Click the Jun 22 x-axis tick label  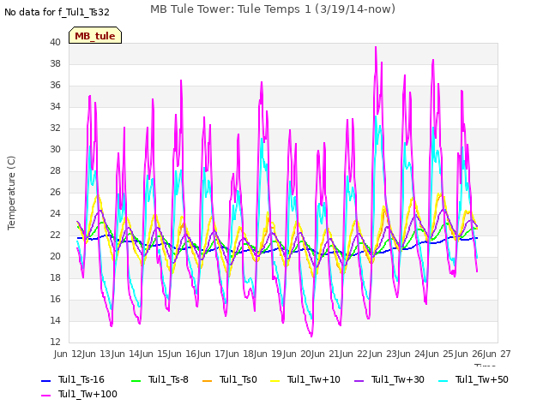[355, 354]
